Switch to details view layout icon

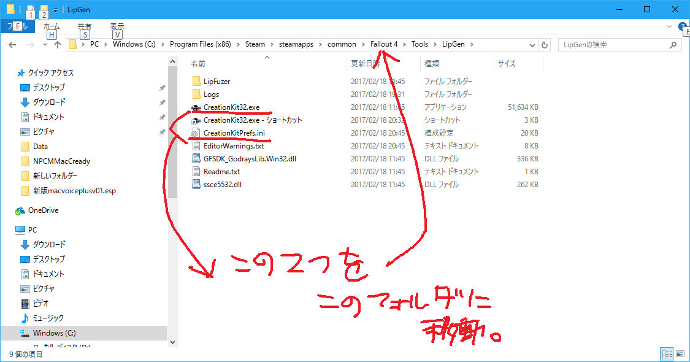tap(667, 353)
